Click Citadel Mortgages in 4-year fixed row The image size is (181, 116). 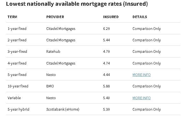(61, 63)
